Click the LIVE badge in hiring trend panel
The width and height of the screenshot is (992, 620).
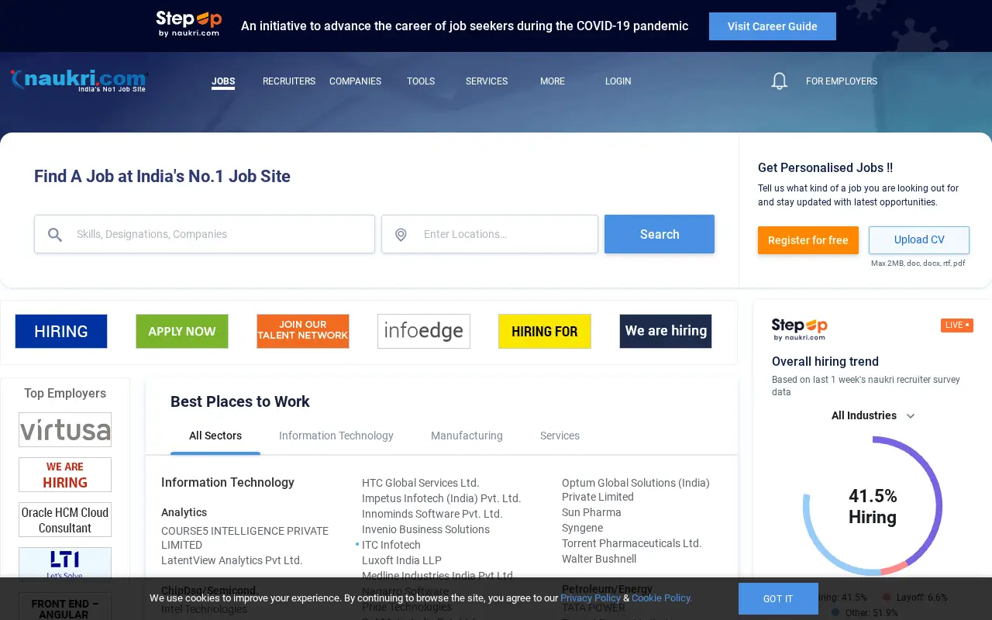(x=957, y=325)
